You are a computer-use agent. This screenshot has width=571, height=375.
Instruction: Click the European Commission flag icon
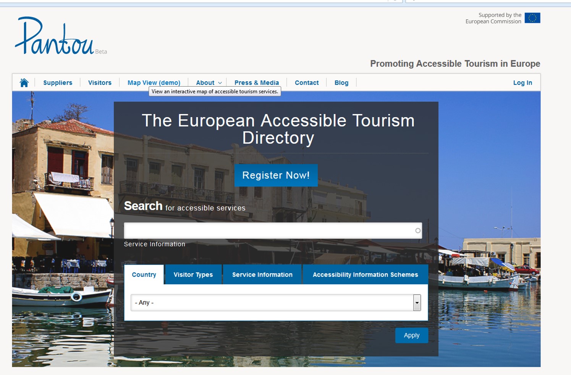pos(532,18)
